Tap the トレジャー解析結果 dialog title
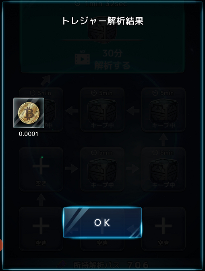The image size is (205, 271). tap(103, 21)
